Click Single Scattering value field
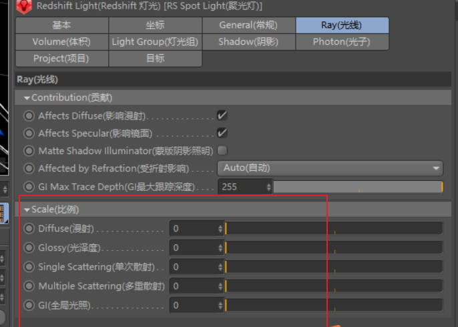 pos(194,267)
